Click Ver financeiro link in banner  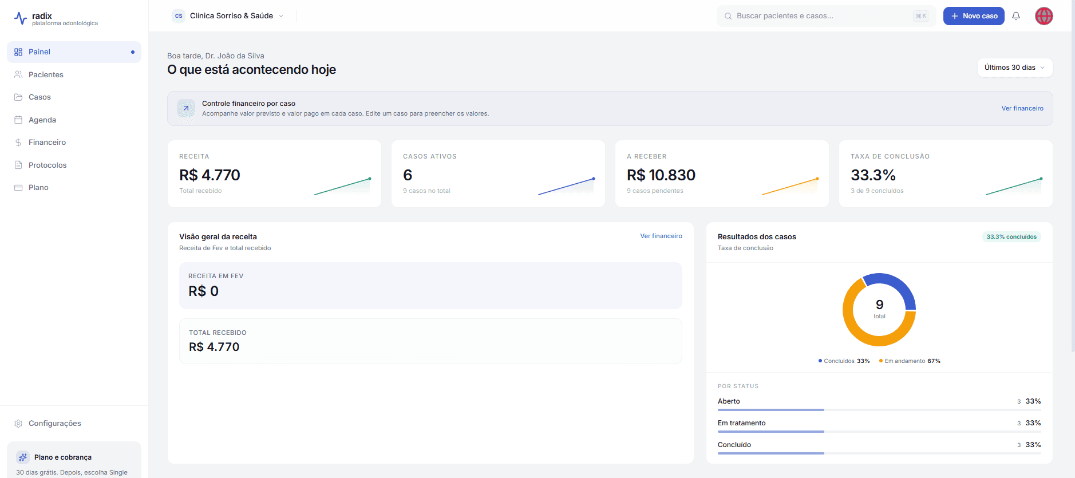click(x=1022, y=108)
